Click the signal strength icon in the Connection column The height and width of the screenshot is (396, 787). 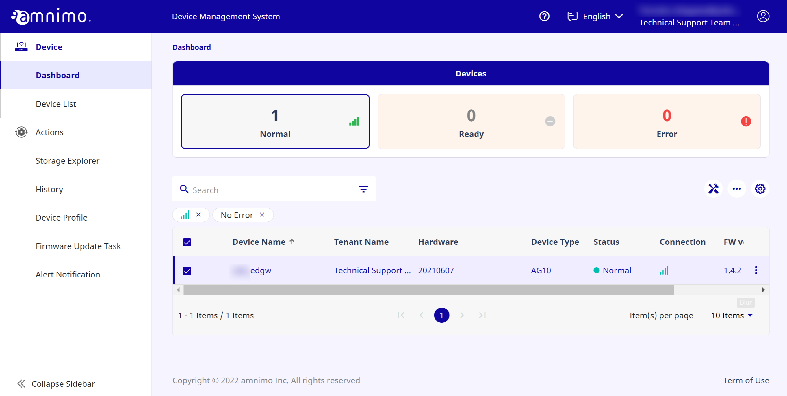coord(664,270)
